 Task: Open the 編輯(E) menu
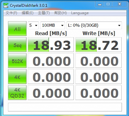click(27, 13)
